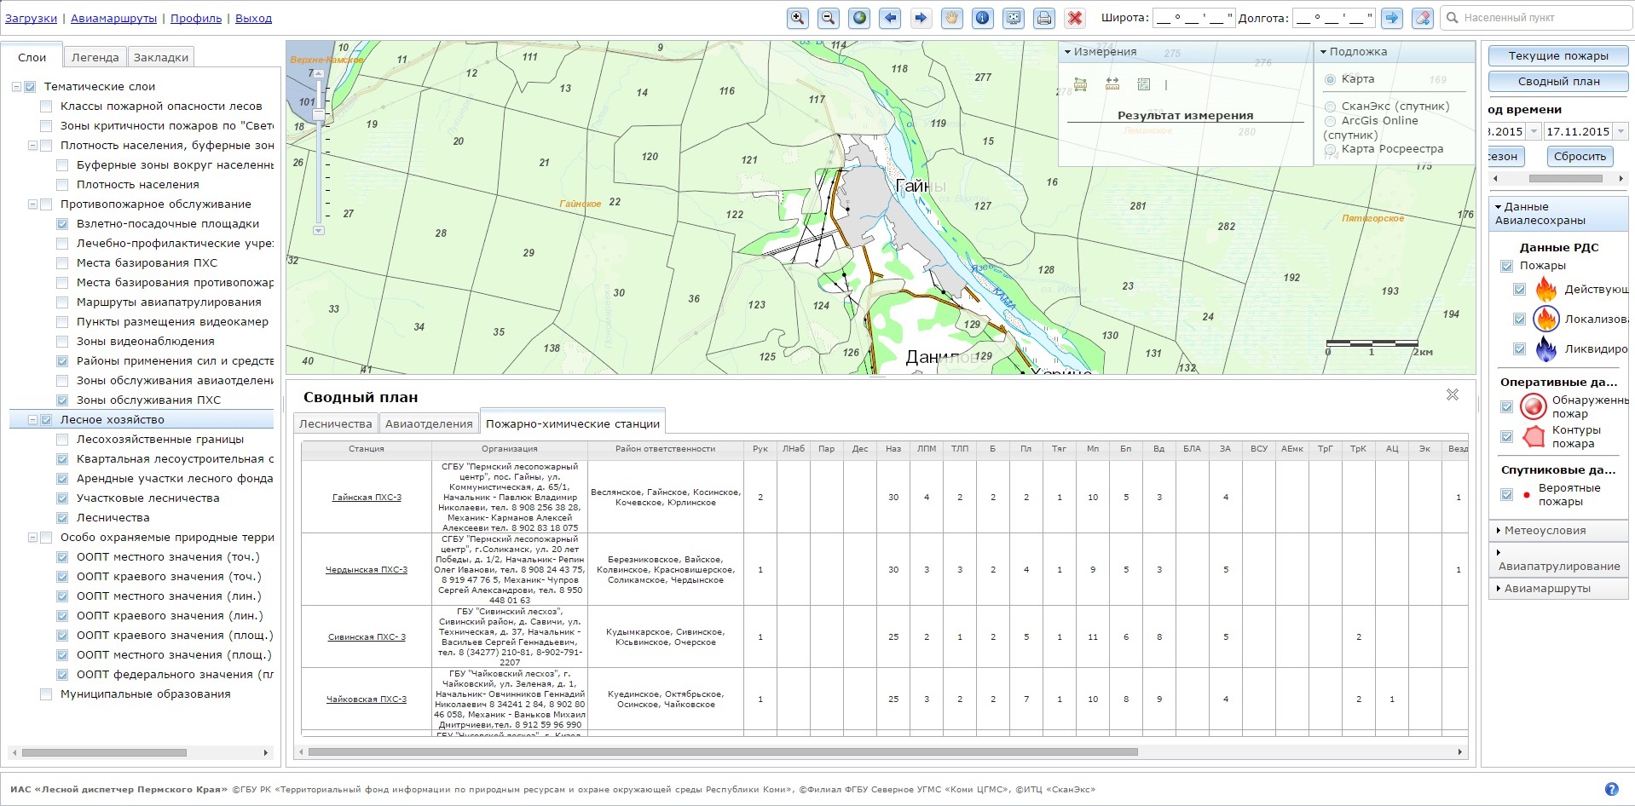Collapse the Лесное хозяйство group

(x=33, y=420)
